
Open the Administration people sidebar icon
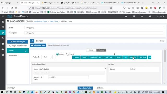click(3, 49)
